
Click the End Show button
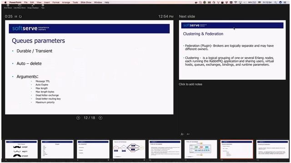(x=8, y=6)
